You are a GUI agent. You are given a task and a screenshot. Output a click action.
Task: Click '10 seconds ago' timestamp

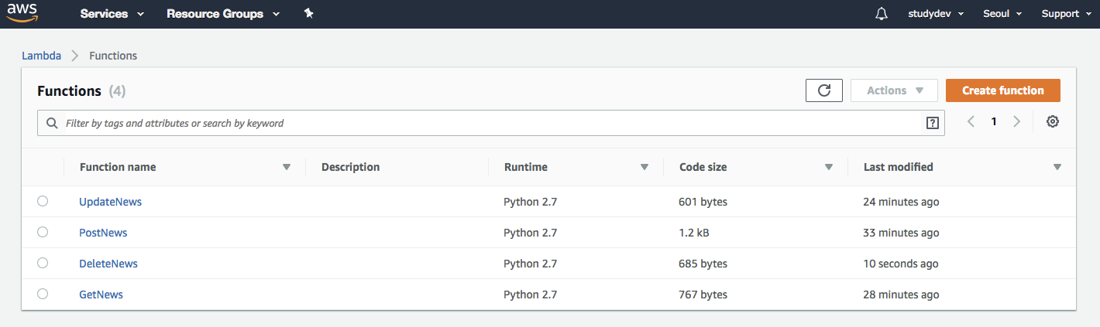[901, 264]
